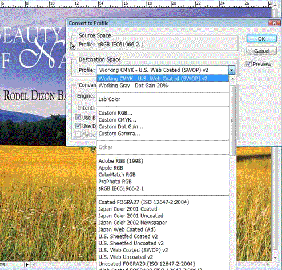Select Japan Color 2001 Uncoated
This screenshot has width=282, height=270.
(163, 216)
